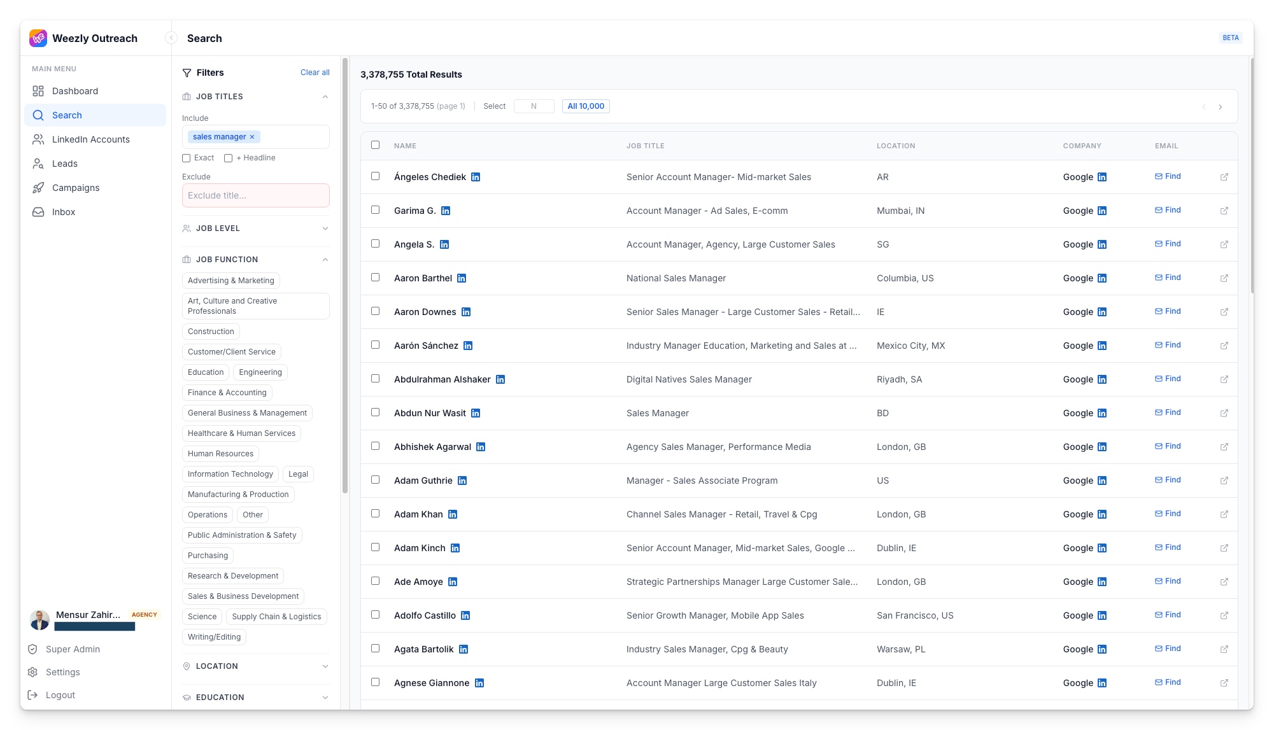Select Adam Khan row checkbox
Image resolution: width=1274 pixels, height=730 pixels.
[375, 514]
